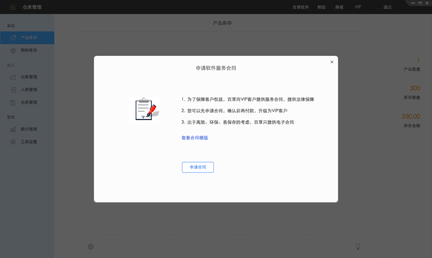Click the lightbulb tips icon
Screen dimensions: 432x258
click(x=358, y=246)
